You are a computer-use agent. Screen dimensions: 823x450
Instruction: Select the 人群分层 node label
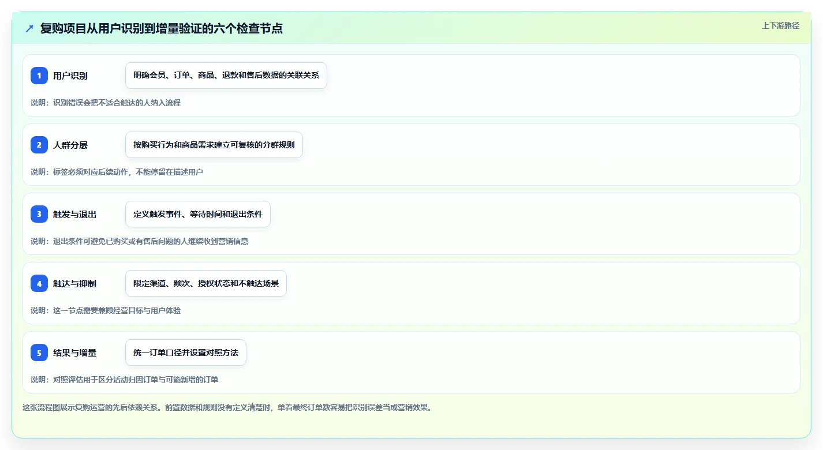pos(70,145)
